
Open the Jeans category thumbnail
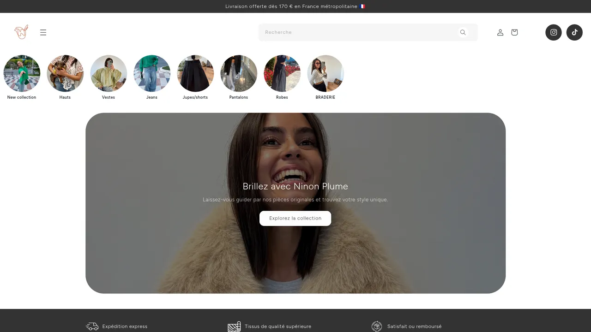tap(152, 73)
